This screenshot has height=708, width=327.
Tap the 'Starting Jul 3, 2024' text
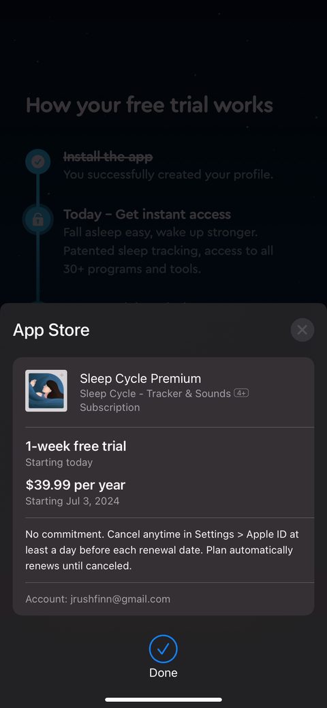[72, 502]
